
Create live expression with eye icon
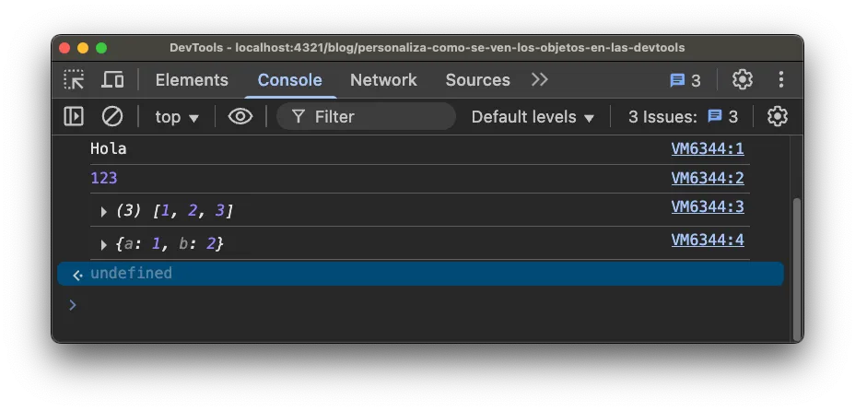(240, 117)
